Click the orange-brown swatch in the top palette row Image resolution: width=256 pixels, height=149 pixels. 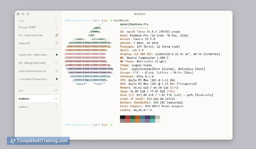138,117
